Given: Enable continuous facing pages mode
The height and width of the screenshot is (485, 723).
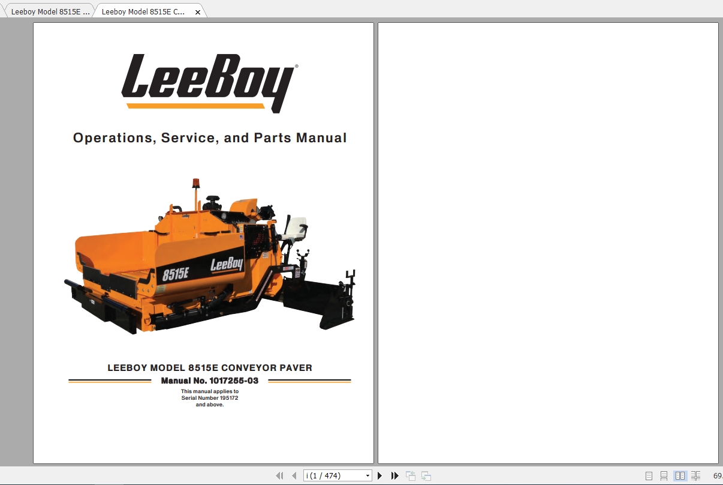Looking at the screenshot, I should 695,474.
